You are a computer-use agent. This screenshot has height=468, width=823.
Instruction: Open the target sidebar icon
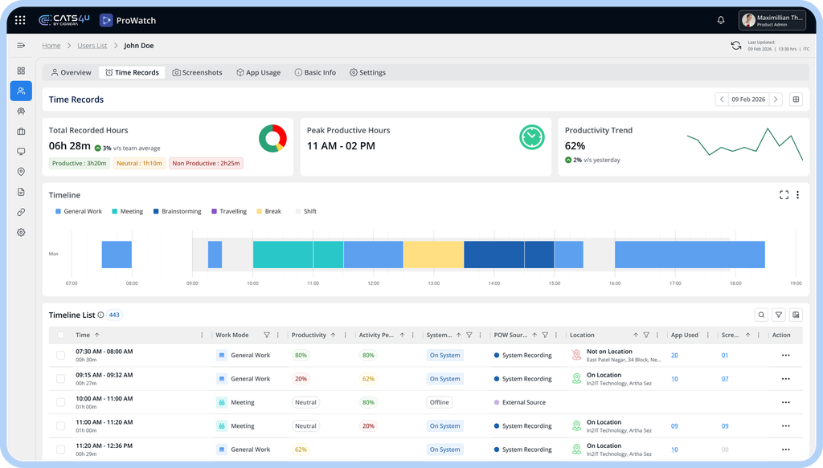21,111
